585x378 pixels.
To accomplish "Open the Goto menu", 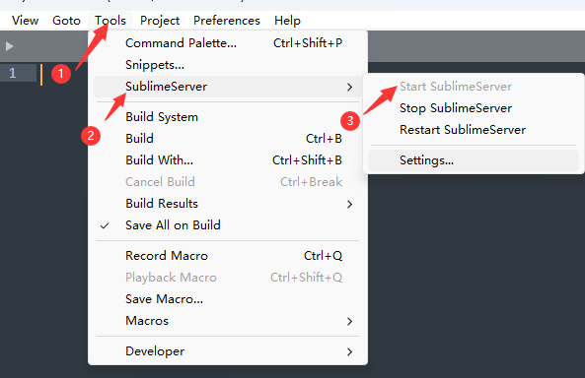I will click(x=66, y=21).
